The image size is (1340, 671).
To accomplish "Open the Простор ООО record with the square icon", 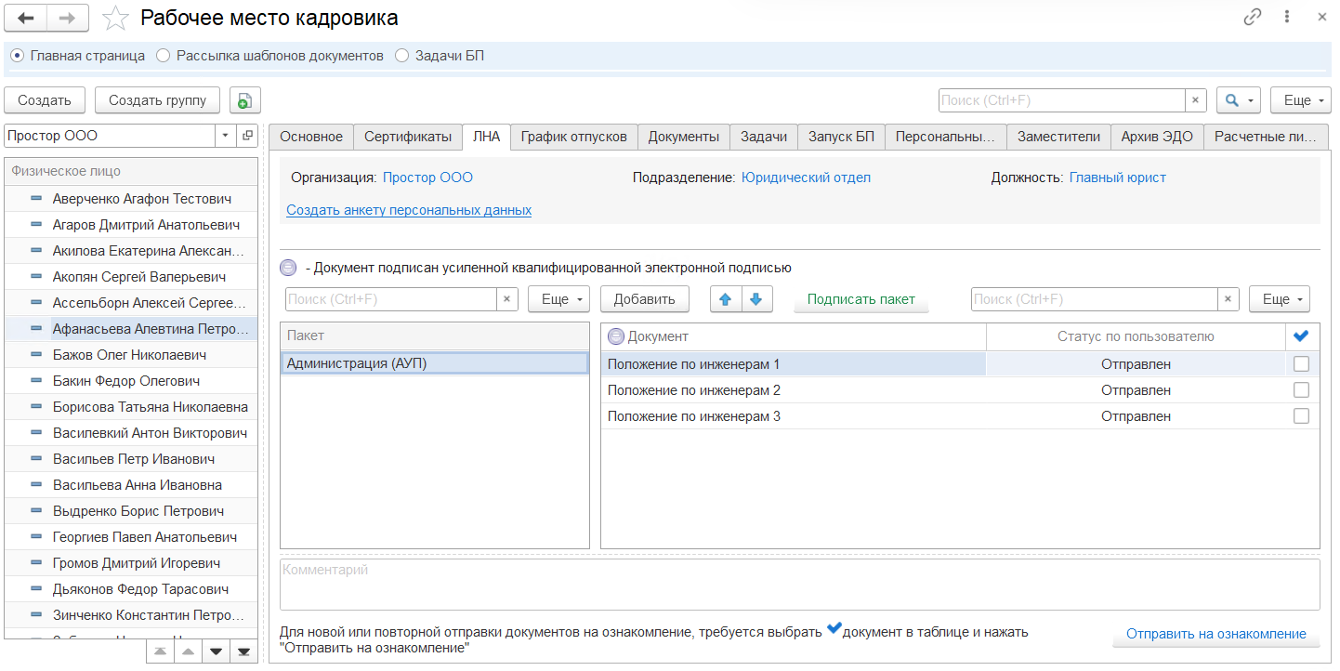I will (x=247, y=136).
